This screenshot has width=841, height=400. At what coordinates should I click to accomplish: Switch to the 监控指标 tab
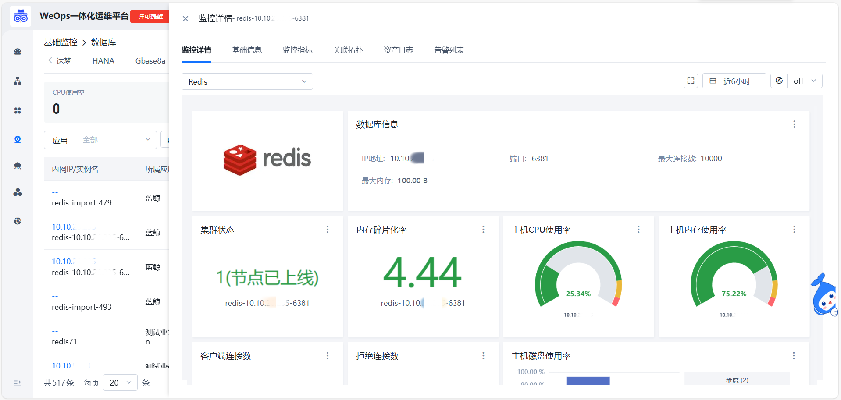(298, 50)
